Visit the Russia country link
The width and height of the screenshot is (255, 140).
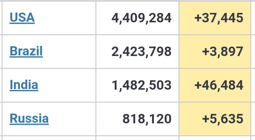(29, 119)
